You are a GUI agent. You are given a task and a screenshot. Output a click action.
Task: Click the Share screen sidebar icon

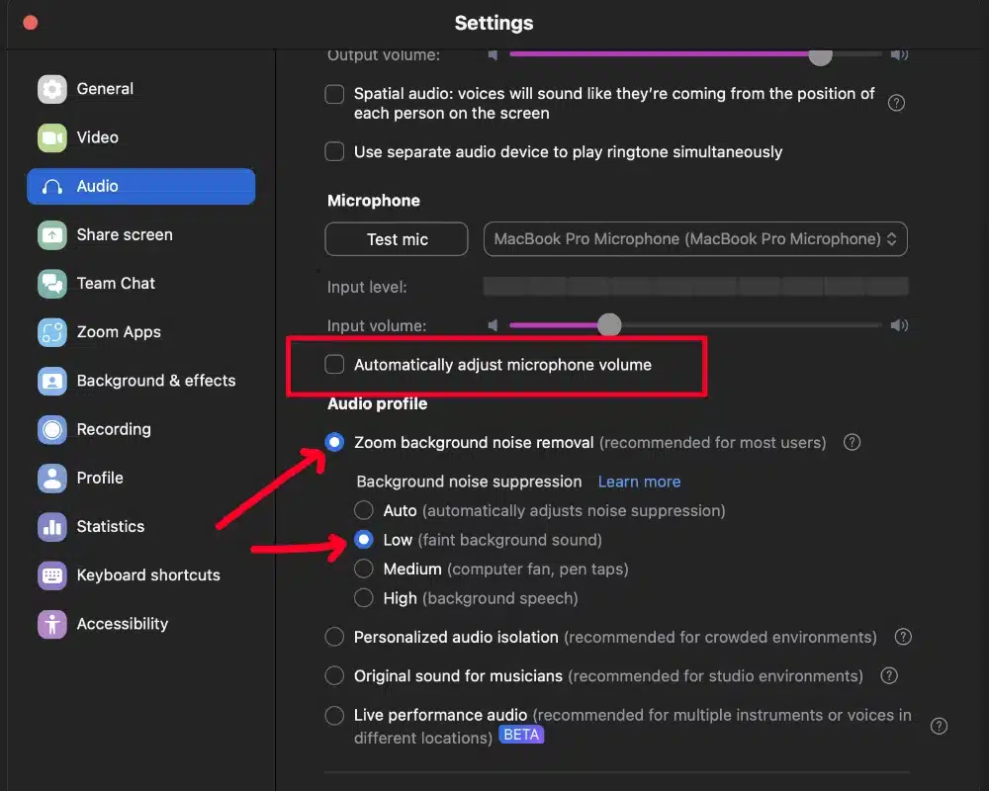click(x=51, y=235)
